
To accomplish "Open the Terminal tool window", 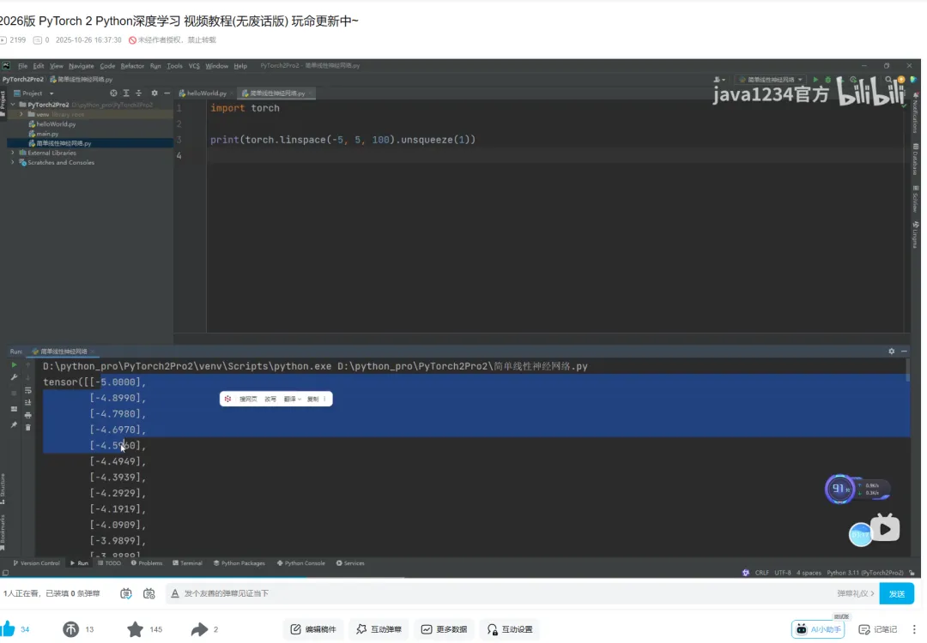I will click(187, 563).
